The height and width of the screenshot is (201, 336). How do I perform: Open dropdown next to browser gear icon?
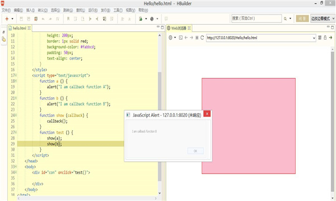click(x=175, y=37)
